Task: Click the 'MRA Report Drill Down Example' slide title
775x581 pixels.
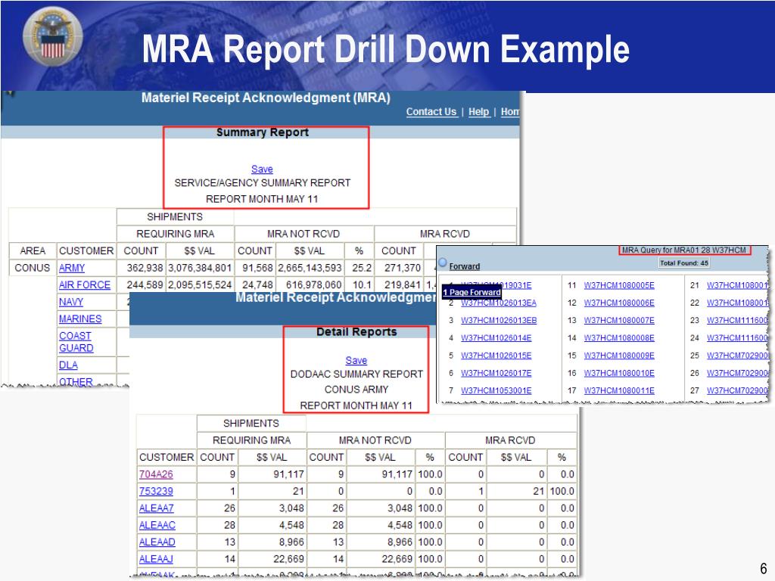Action: point(385,49)
